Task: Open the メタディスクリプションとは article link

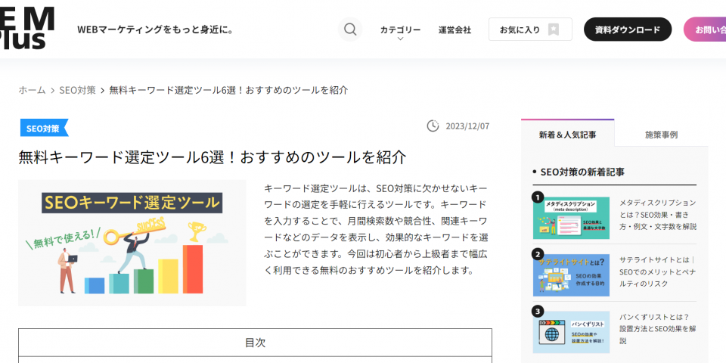Action: 658,215
